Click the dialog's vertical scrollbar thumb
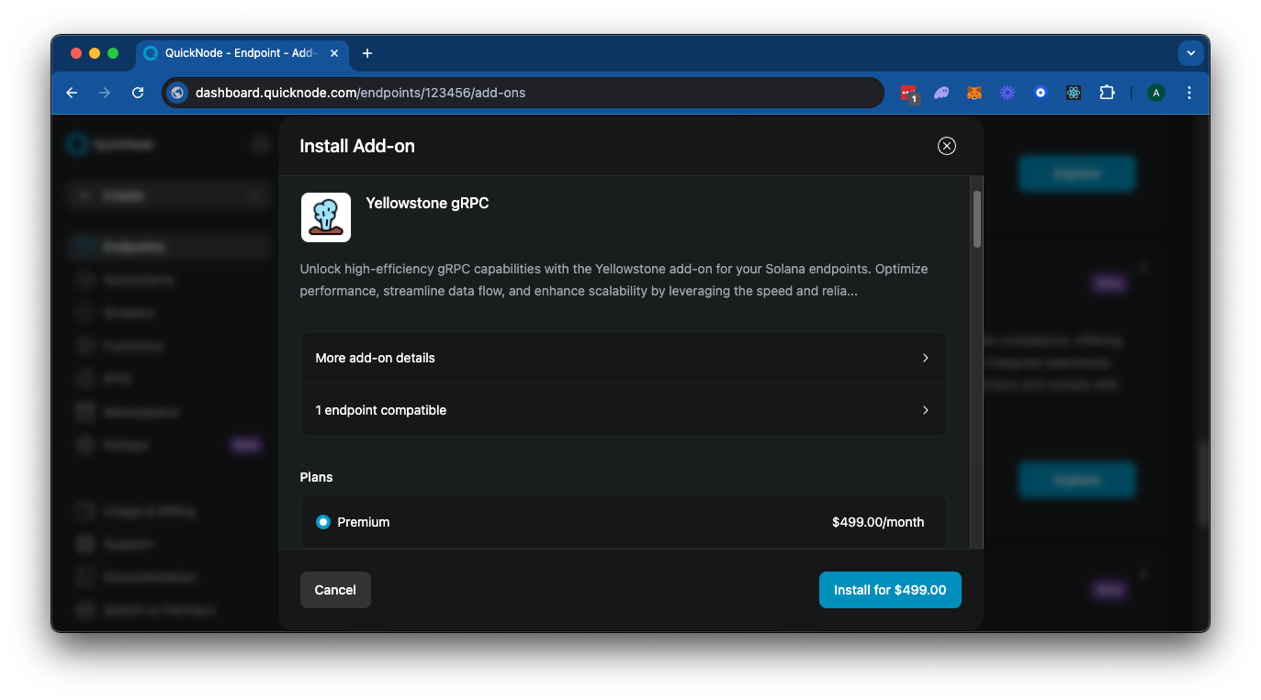Viewport: 1261px width, 700px height. click(977, 218)
